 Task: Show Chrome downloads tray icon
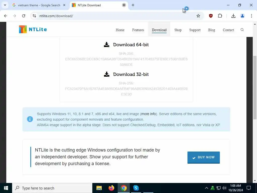pyautogui.click(x=233, y=16)
